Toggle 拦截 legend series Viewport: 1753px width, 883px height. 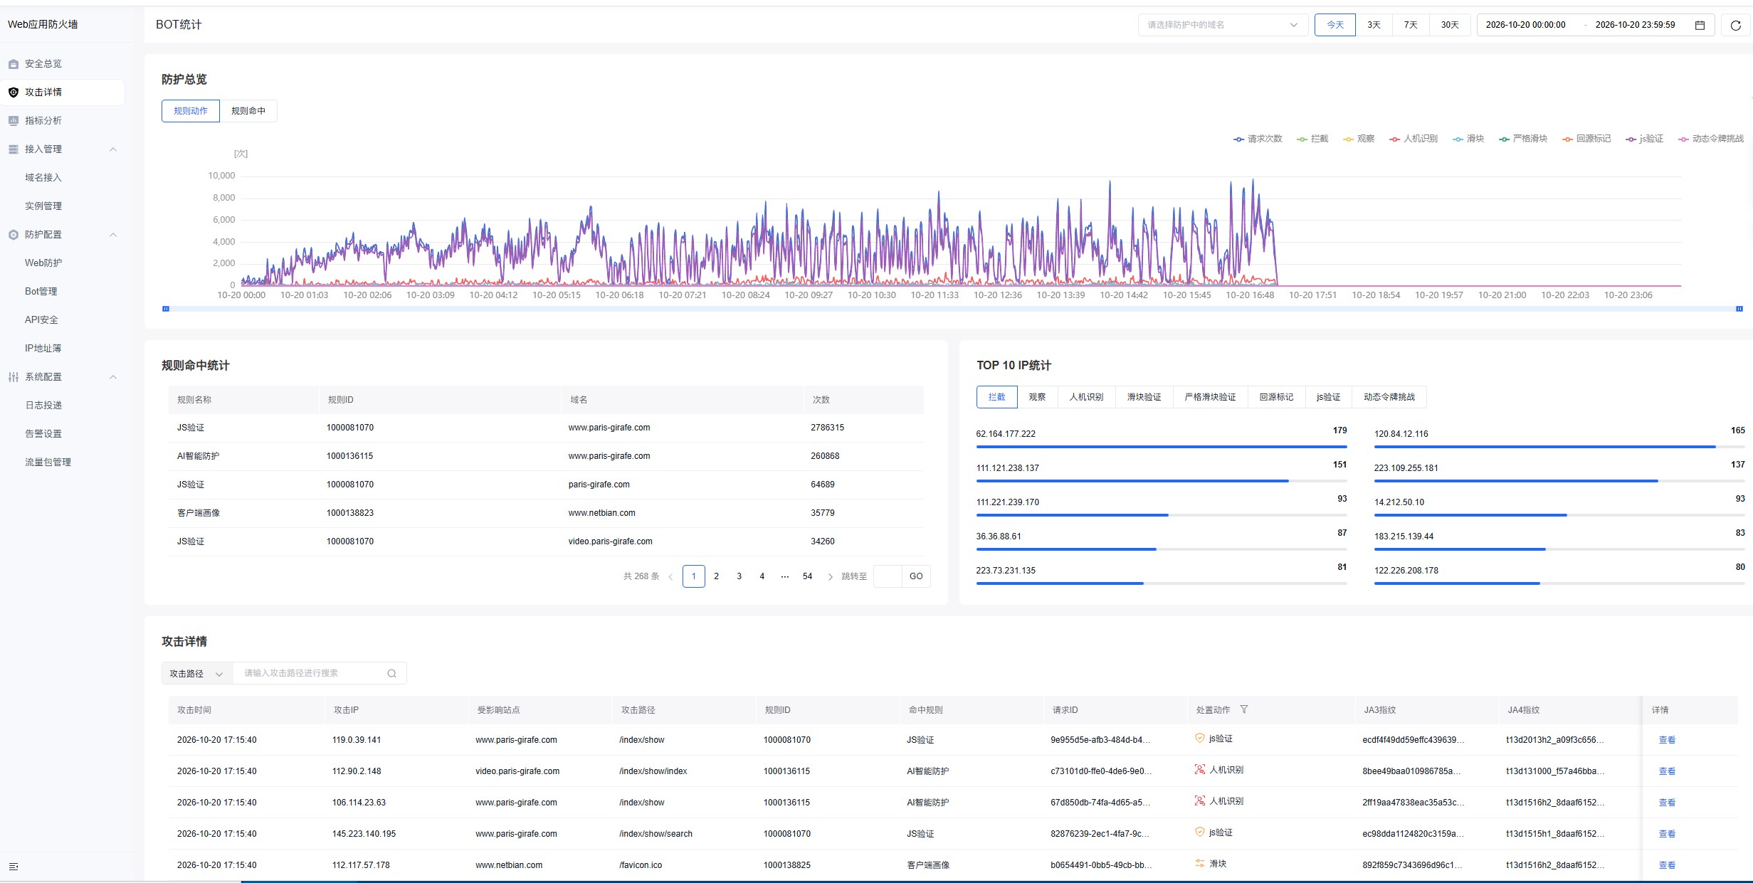pos(1312,139)
